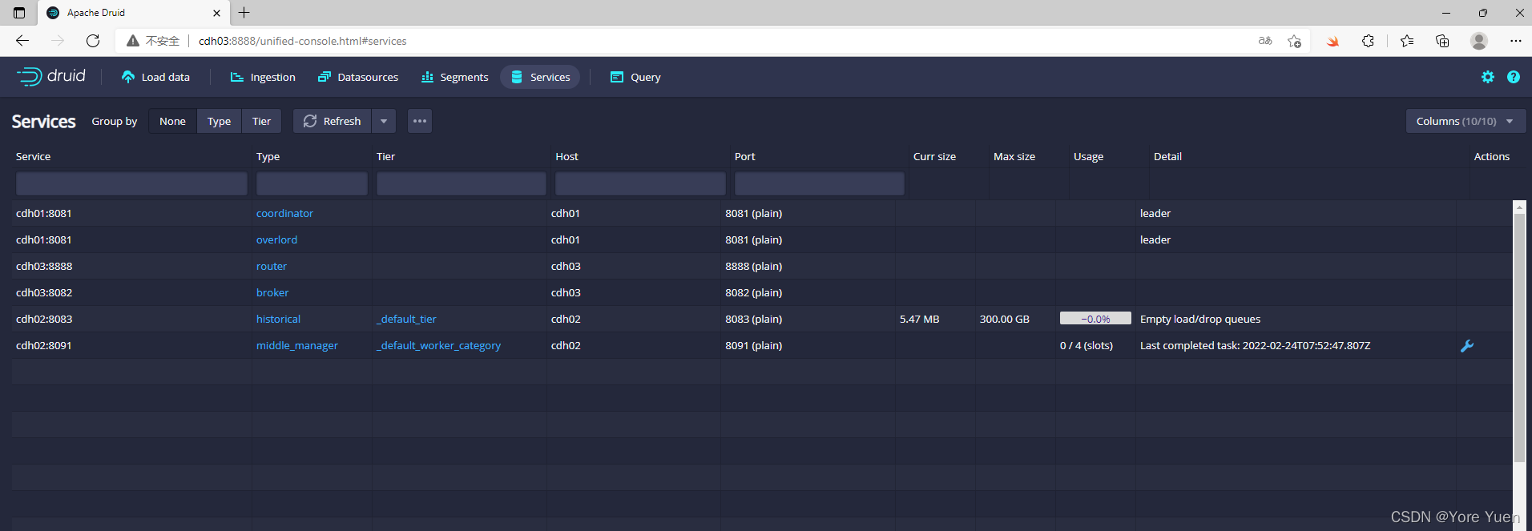Select cdh03:8888 service cell
The height and width of the screenshot is (531, 1532).
[44, 266]
